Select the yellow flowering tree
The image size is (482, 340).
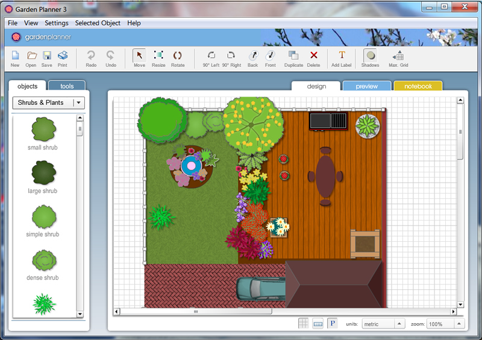pos(252,125)
